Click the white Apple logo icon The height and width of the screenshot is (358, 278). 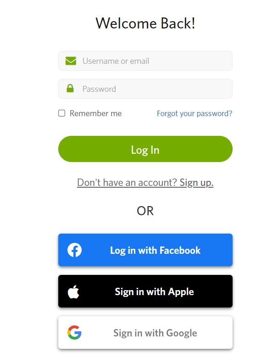click(73, 292)
